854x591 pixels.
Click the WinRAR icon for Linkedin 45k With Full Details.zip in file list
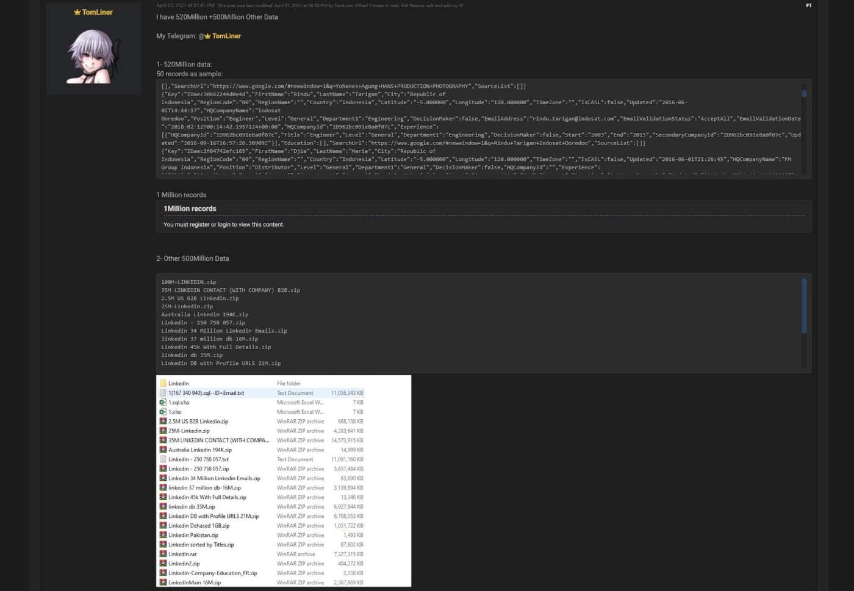(x=163, y=497)
